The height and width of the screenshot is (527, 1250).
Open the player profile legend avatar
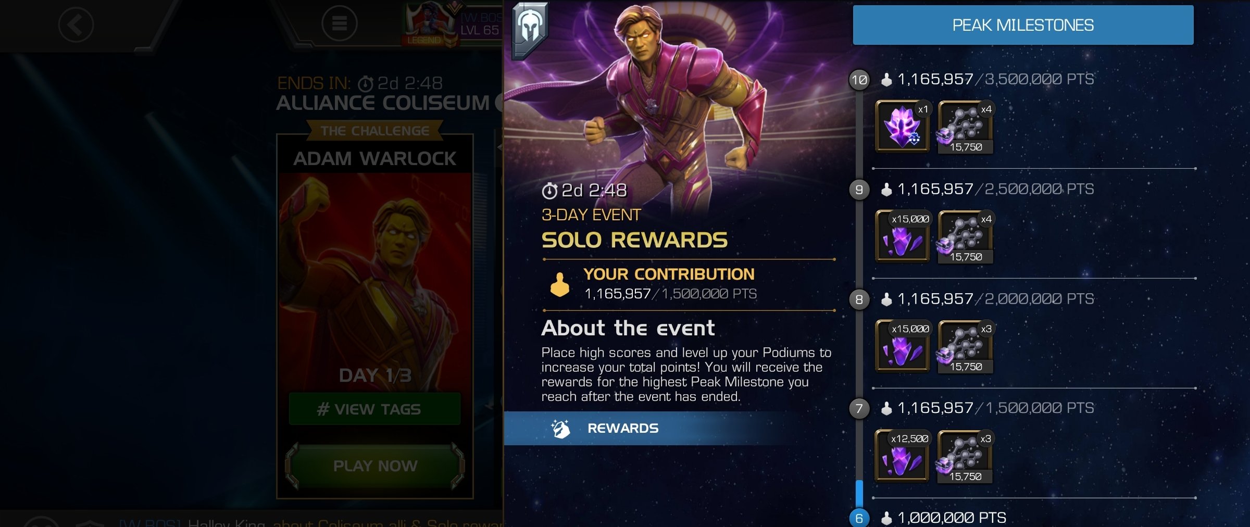point(430,23)
